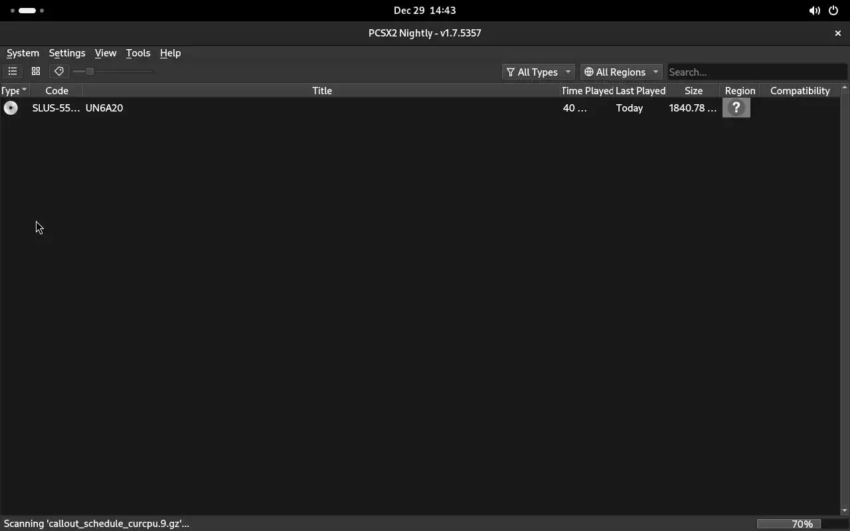Open the Activities workspace indicator
The width and height of the screenshot is (850, 531).
(27, 11)
